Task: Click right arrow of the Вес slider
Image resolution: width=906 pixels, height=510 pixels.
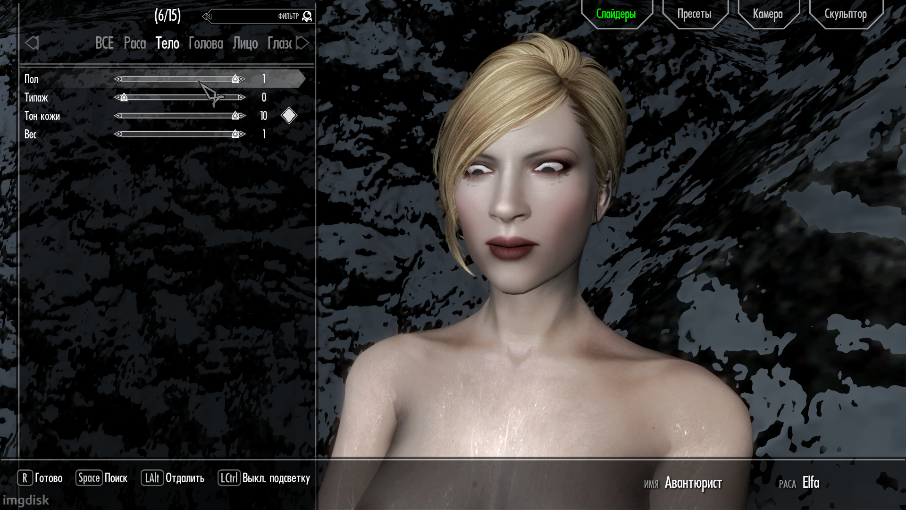Action: click(x=242, y=135)
